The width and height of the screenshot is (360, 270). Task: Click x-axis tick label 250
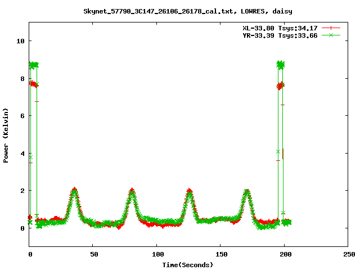(349, 254)
